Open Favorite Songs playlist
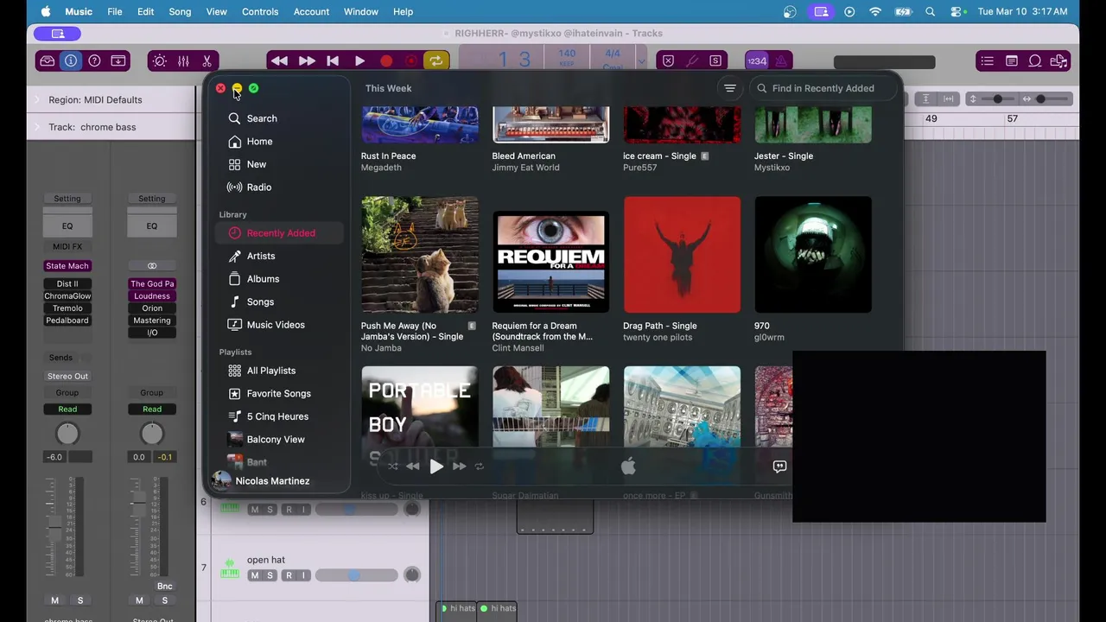 pyautogui.click(x=278, y=394)
